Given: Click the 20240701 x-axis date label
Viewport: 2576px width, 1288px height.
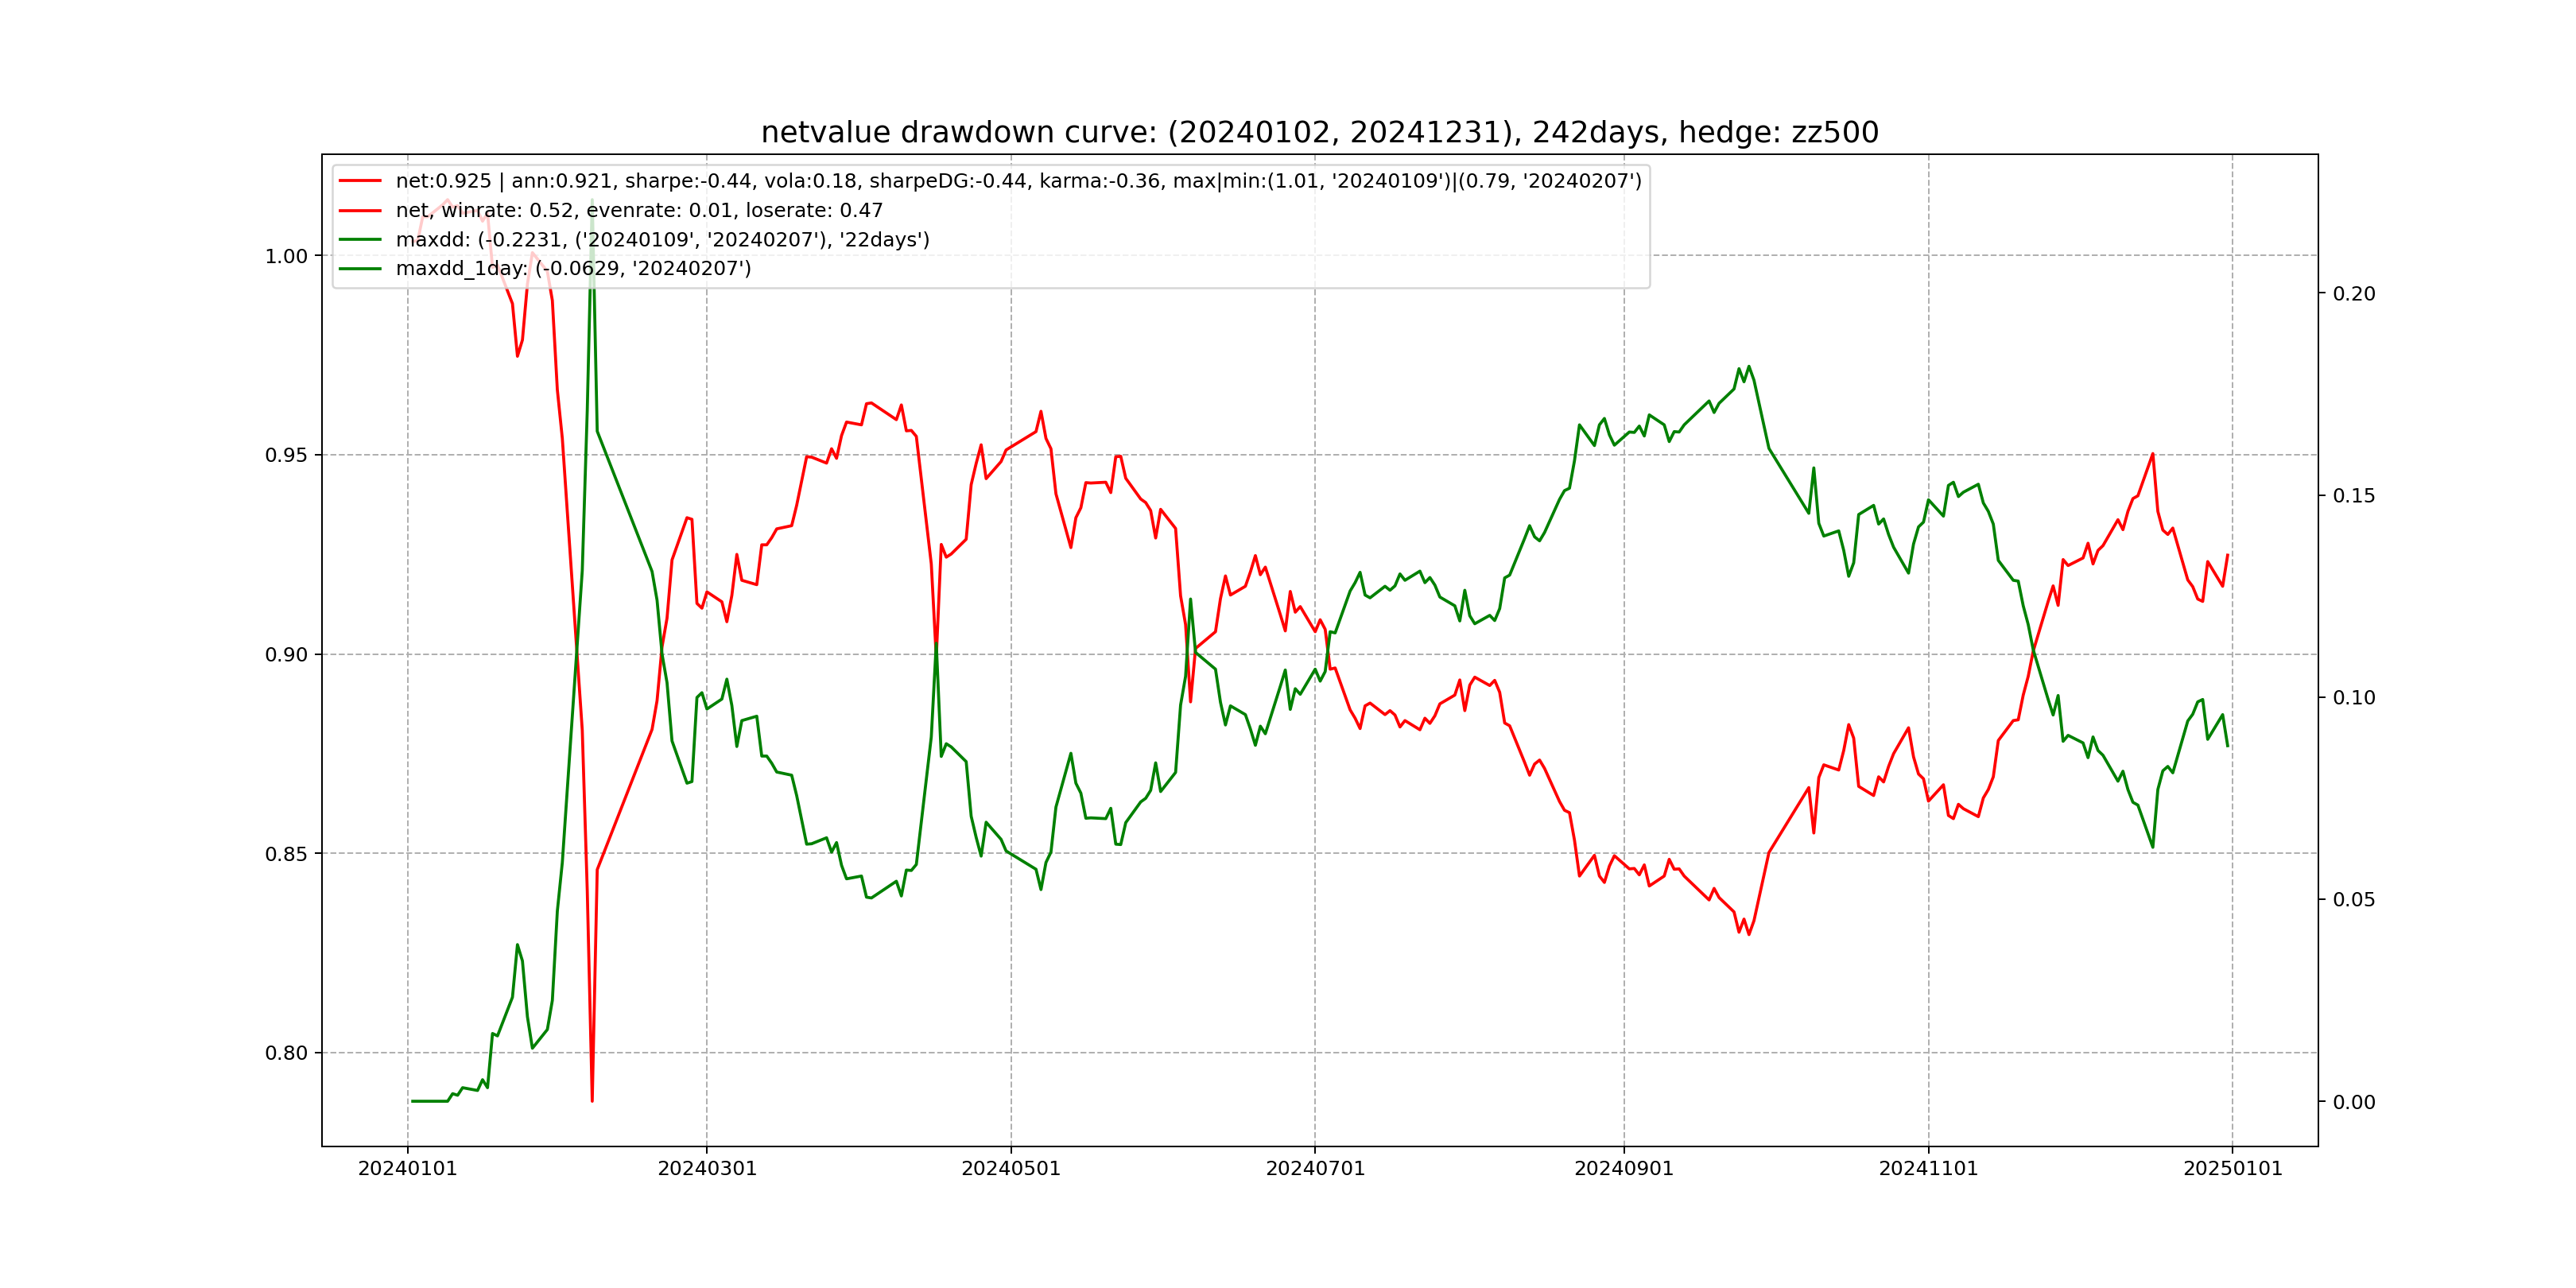Looking at the screenshot, I should [1315, 1169].
